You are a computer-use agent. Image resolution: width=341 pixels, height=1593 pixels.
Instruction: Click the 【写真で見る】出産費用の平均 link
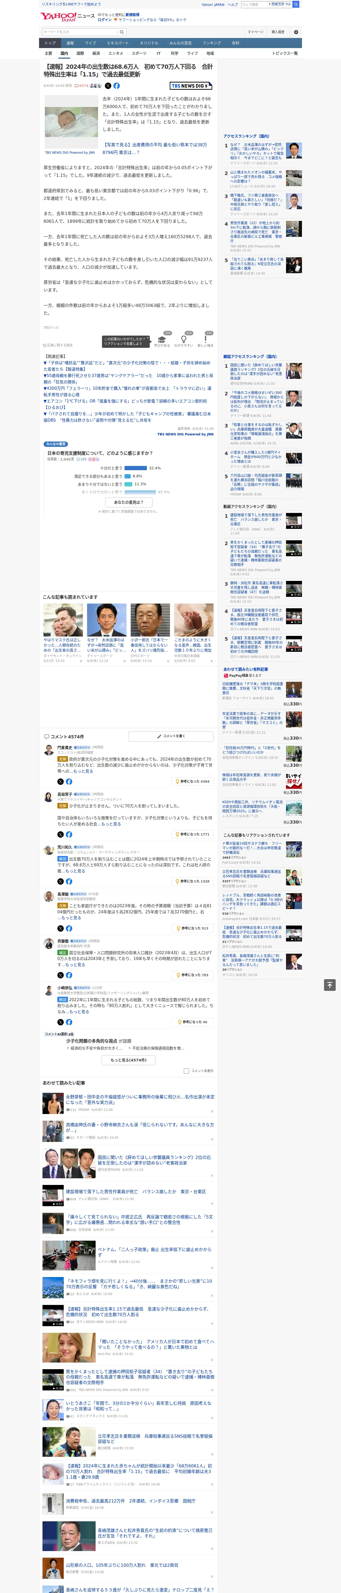155,148
